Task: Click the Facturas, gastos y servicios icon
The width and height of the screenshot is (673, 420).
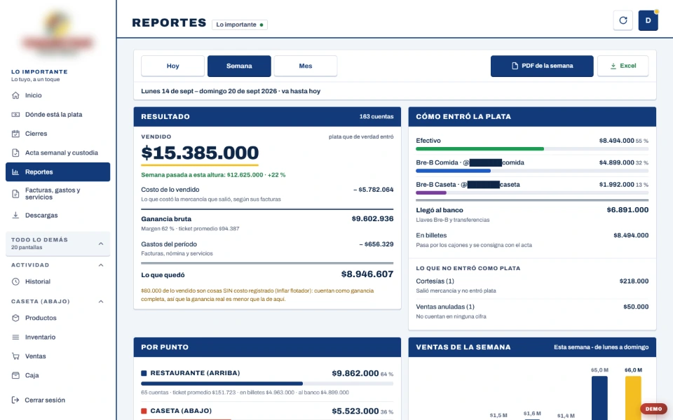Action: [15, 194]
